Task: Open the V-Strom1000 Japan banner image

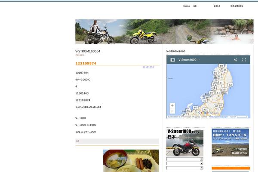Action: click(x=185, y=142)
